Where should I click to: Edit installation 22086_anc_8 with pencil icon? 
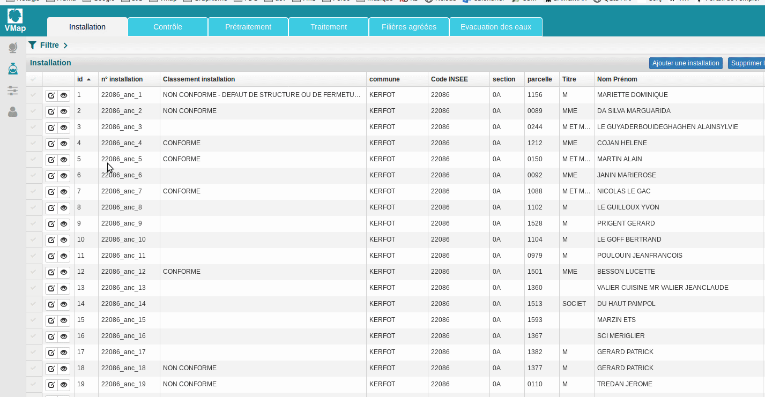click(x=51, y=208)
